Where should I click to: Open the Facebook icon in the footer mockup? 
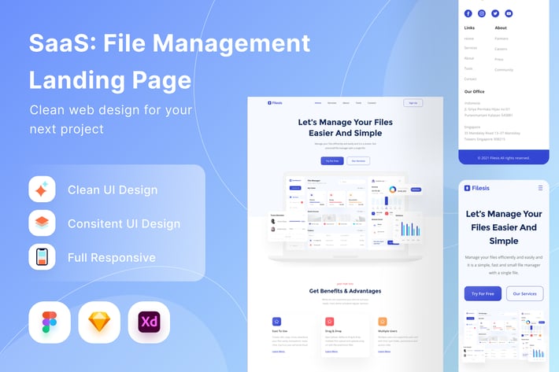[x=468, y=13]
